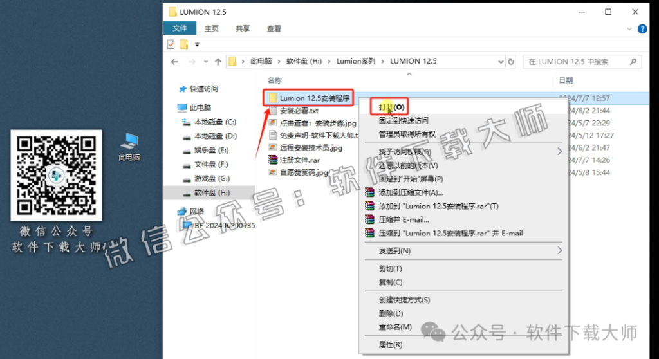659x359 pixels.
Task: Select 远程安装技术员.jpg file
Action: click(311, 147)
